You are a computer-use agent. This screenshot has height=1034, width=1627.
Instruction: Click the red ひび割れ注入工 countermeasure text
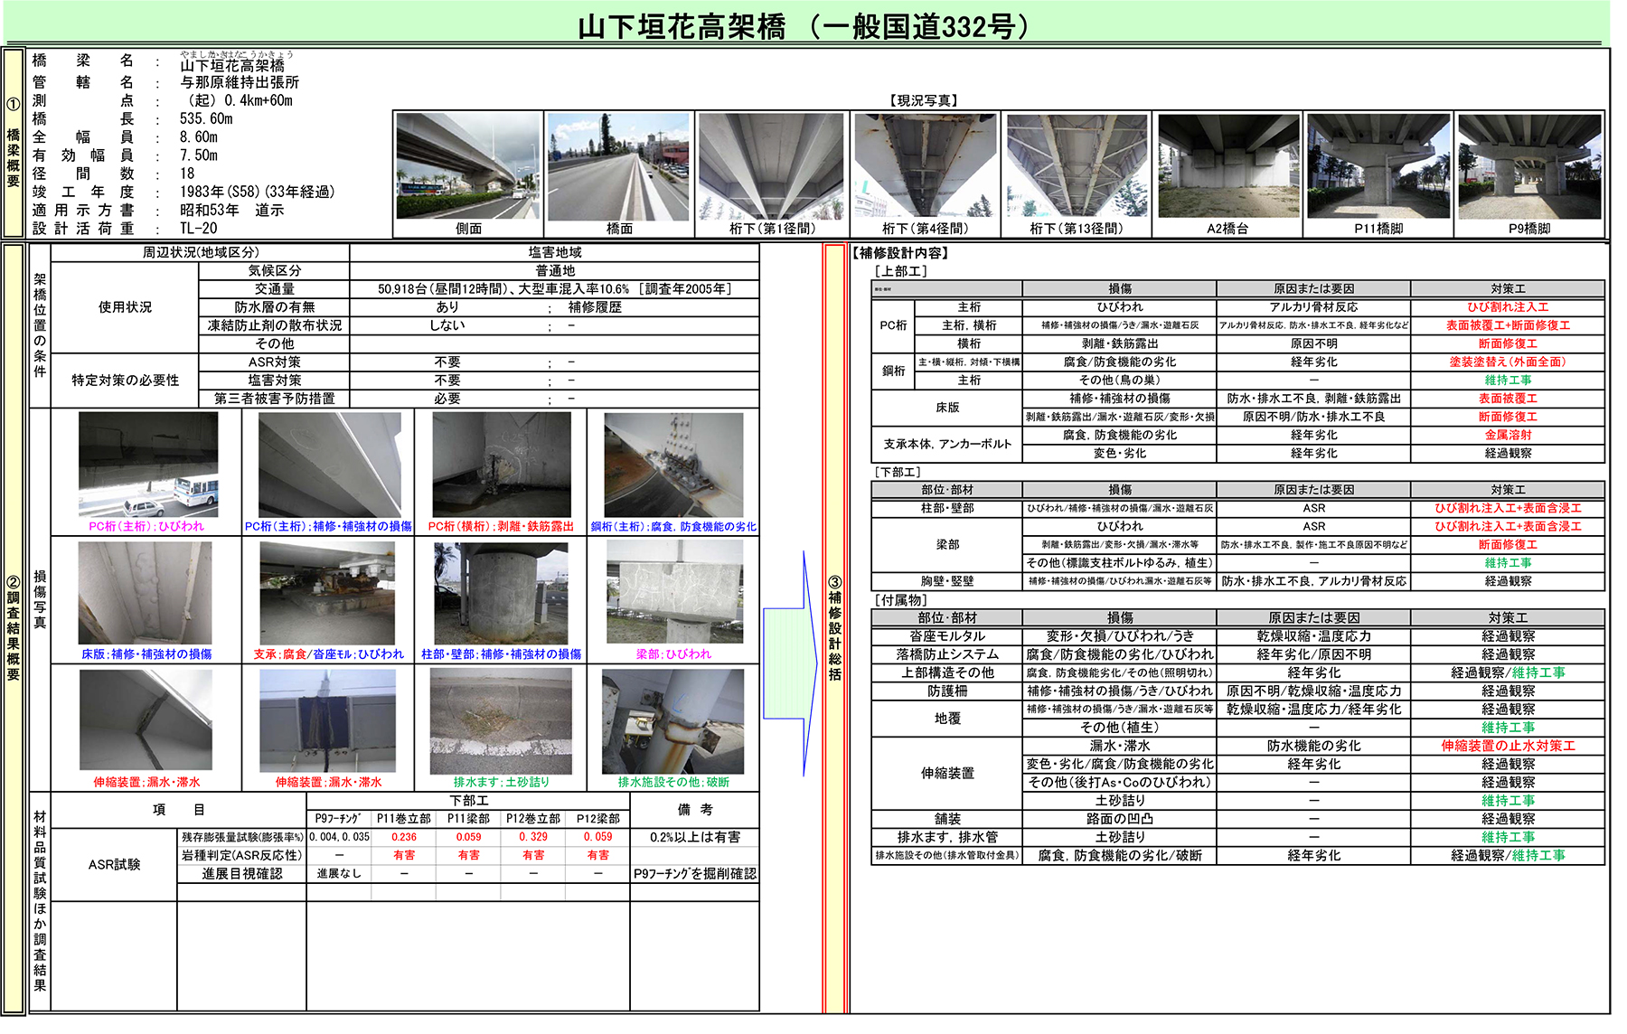coord(1507,307)
